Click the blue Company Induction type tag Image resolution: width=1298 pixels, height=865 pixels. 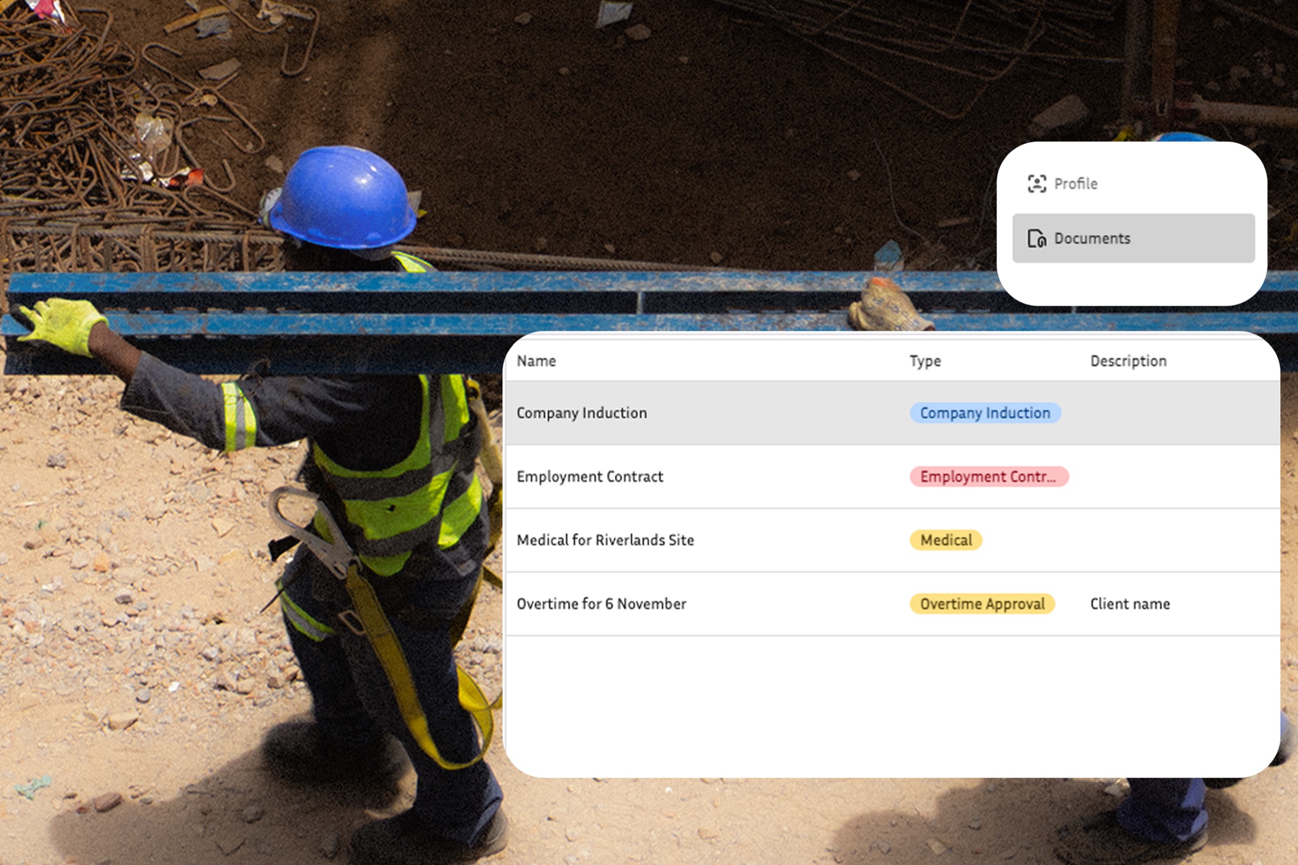pos(985,413)
